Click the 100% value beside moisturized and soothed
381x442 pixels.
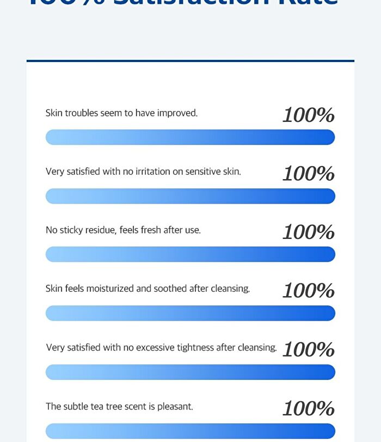click(309, 291)
